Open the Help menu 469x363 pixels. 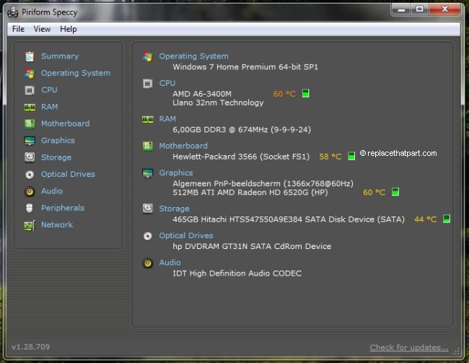point(69,29)
